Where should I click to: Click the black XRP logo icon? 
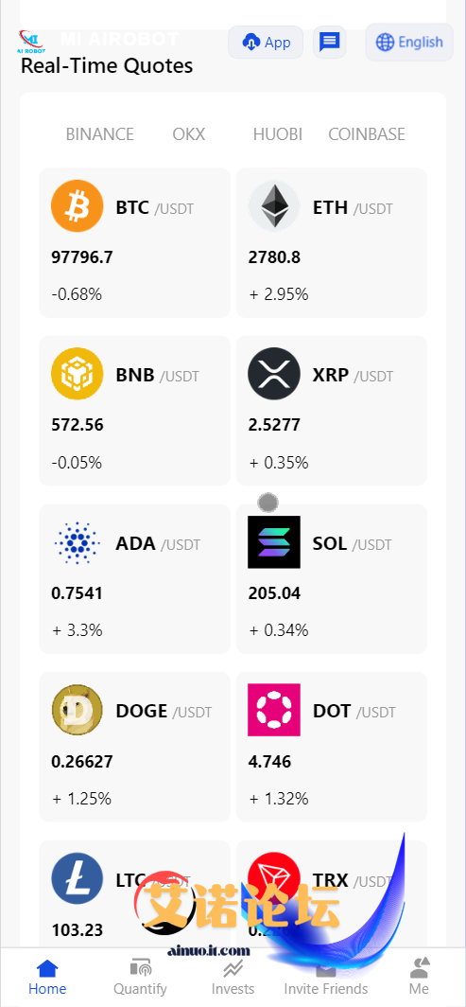[x=274, y=374]
